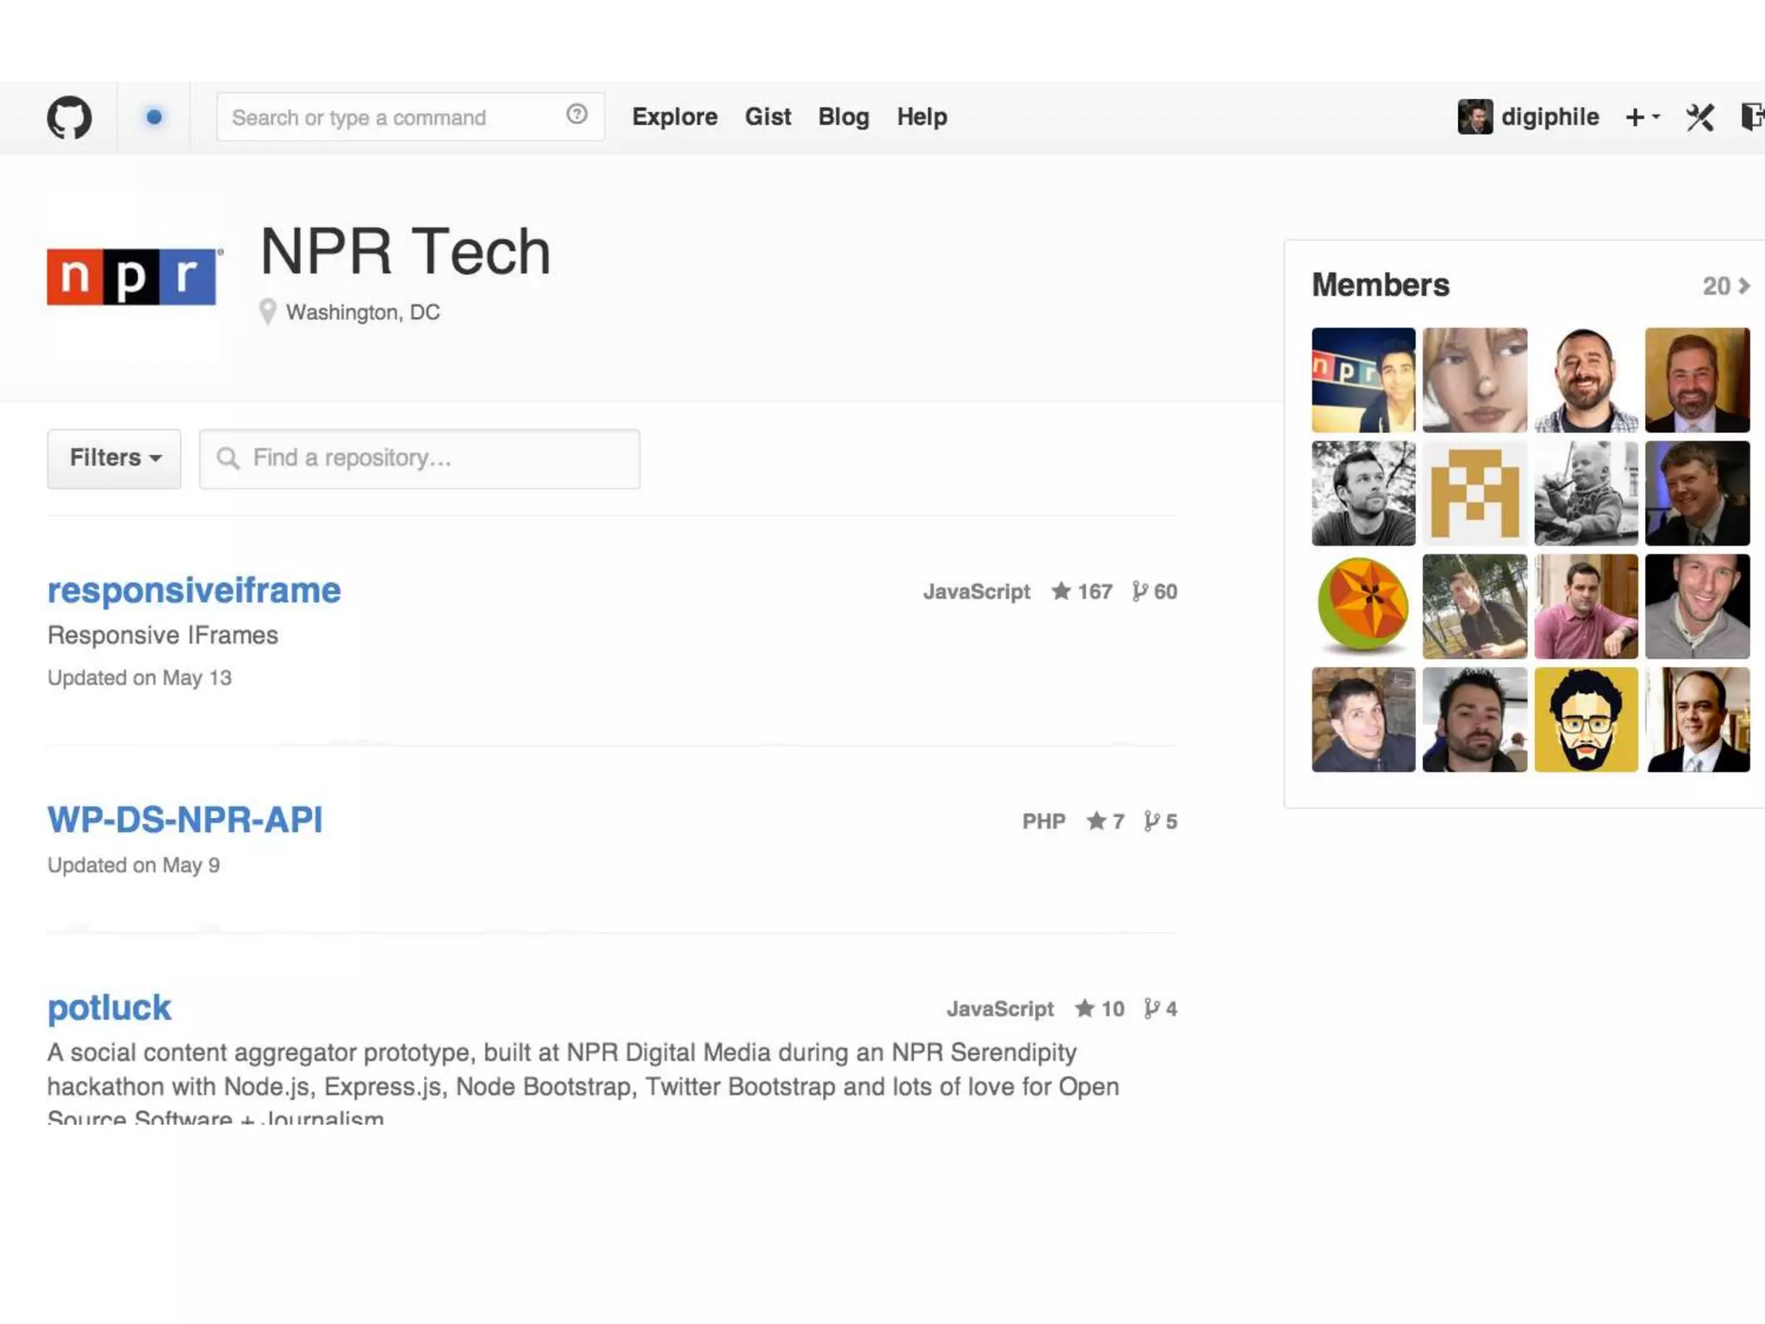Image resolution: width=1765 pixels, height=1324 pixels.
Task: Click the digiphile profile username
Action: (1549, 117)
